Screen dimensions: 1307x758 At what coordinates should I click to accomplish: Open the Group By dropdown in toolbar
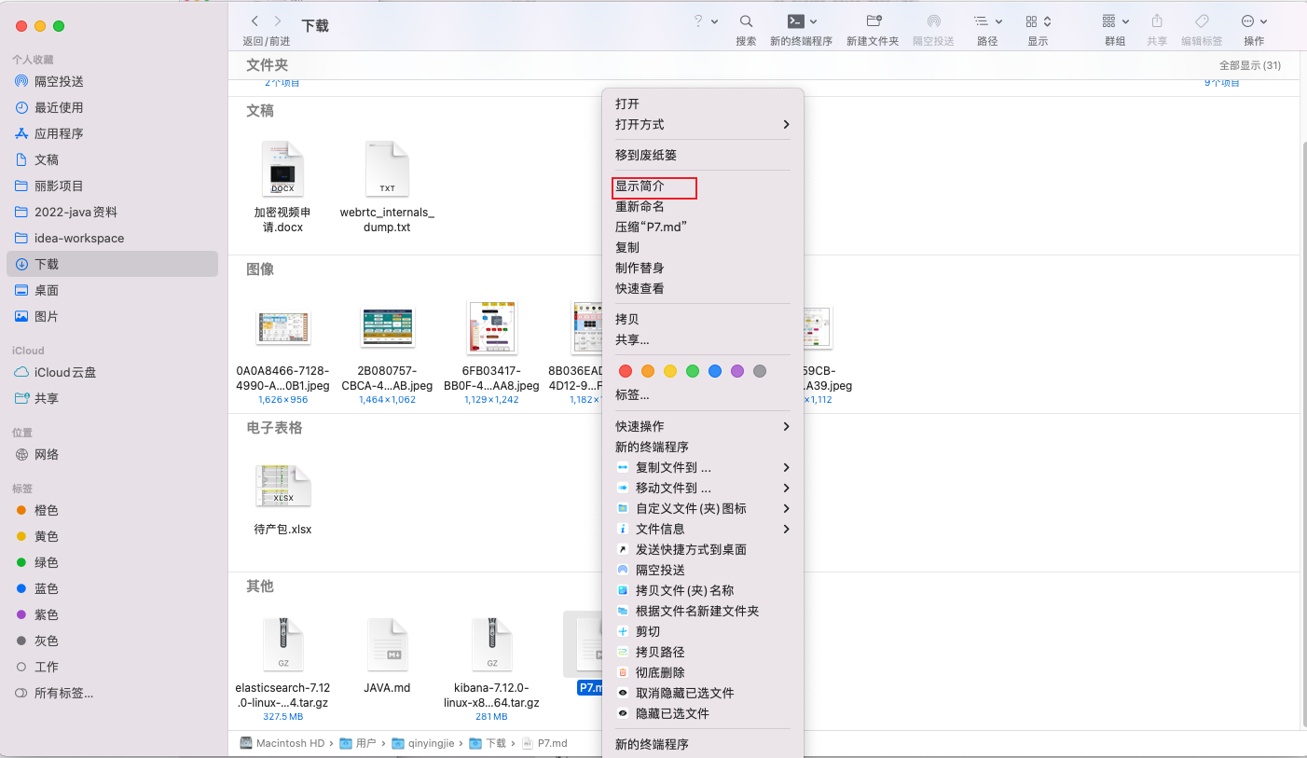(1115, 21)
